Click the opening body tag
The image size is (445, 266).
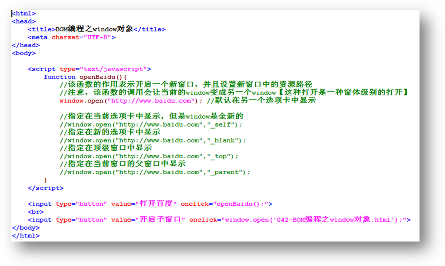click(x=24, y=53)
